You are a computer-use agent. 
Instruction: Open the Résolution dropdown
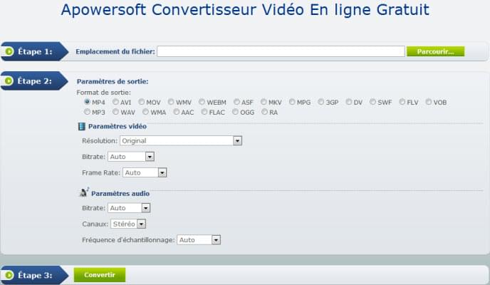(181, 141)
